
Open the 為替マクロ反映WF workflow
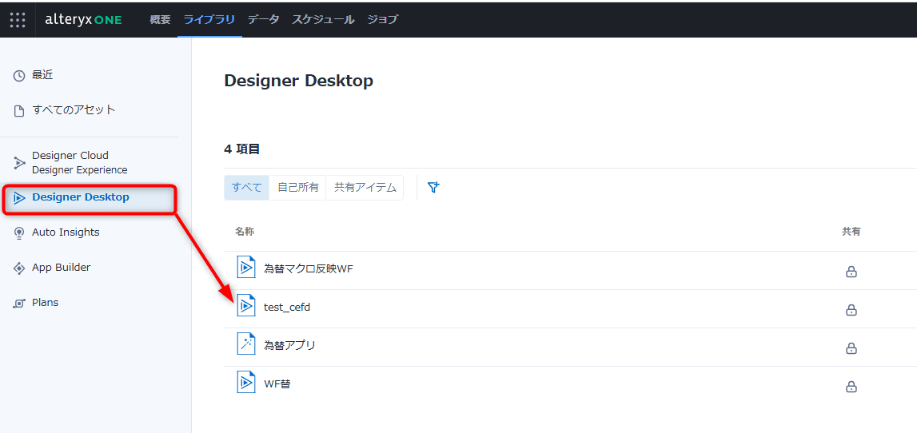tap(309, 268)
